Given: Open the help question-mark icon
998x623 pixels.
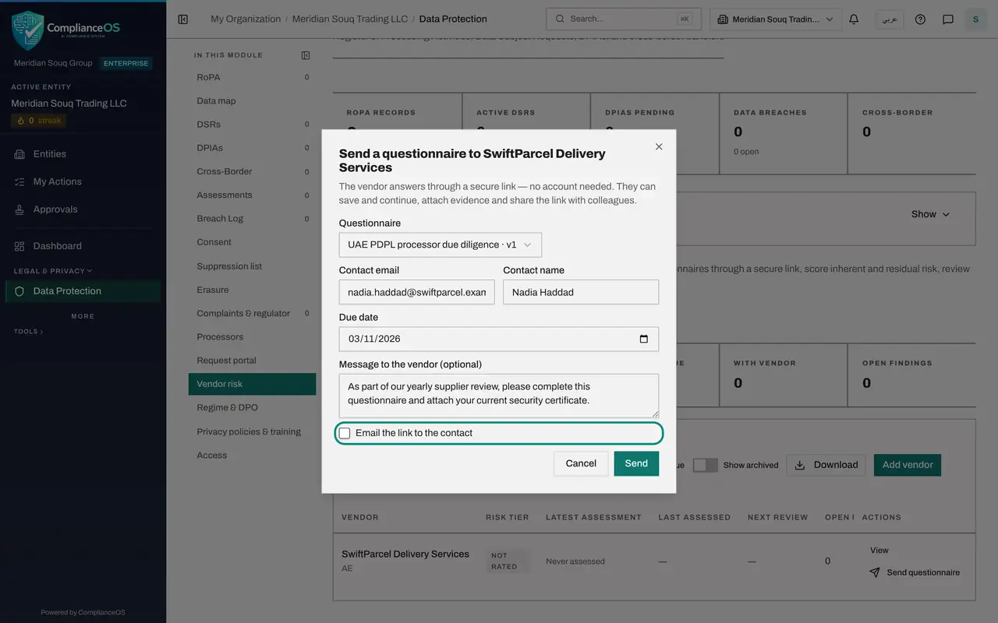Looking at the screenshot, I should point(920,19).
